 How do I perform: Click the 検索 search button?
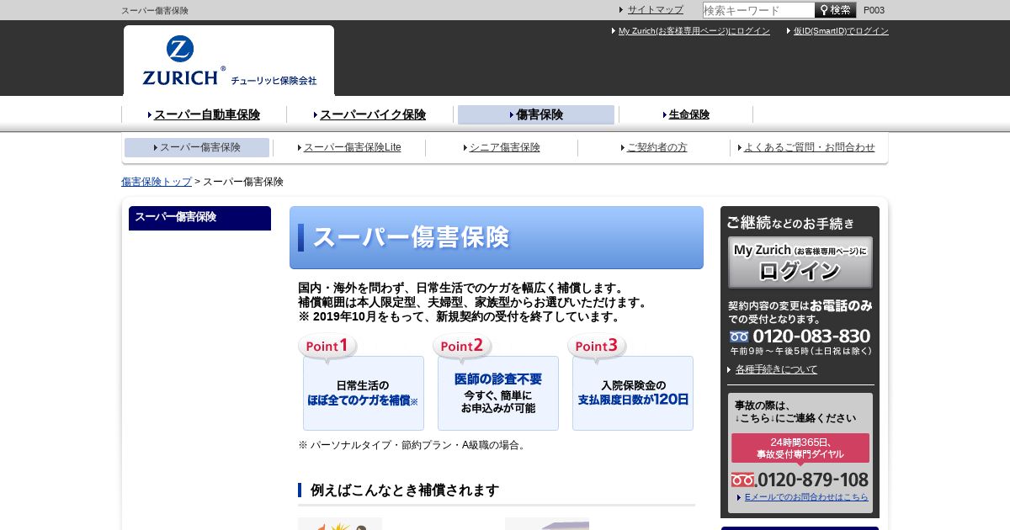click(835, 10)
